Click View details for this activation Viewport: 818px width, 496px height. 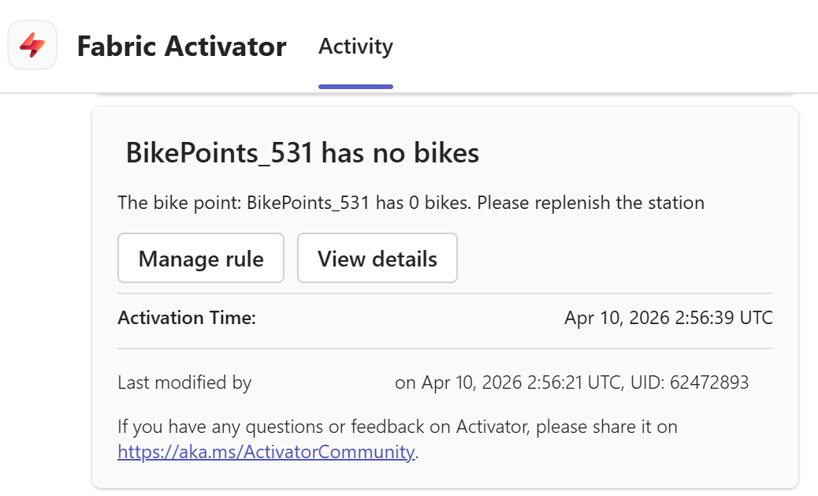coord(377,258)
